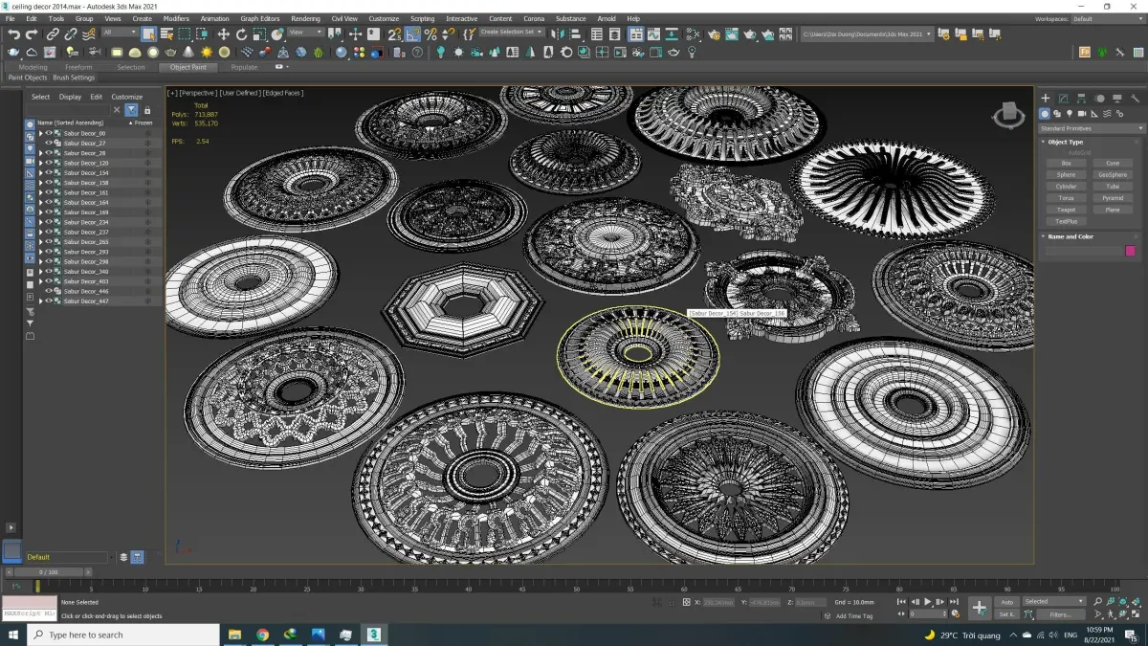Click the yellow sun light icon

(206, 52)
